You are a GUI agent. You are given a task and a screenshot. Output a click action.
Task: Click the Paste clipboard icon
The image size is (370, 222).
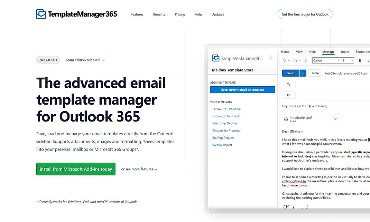coord(295,60)
